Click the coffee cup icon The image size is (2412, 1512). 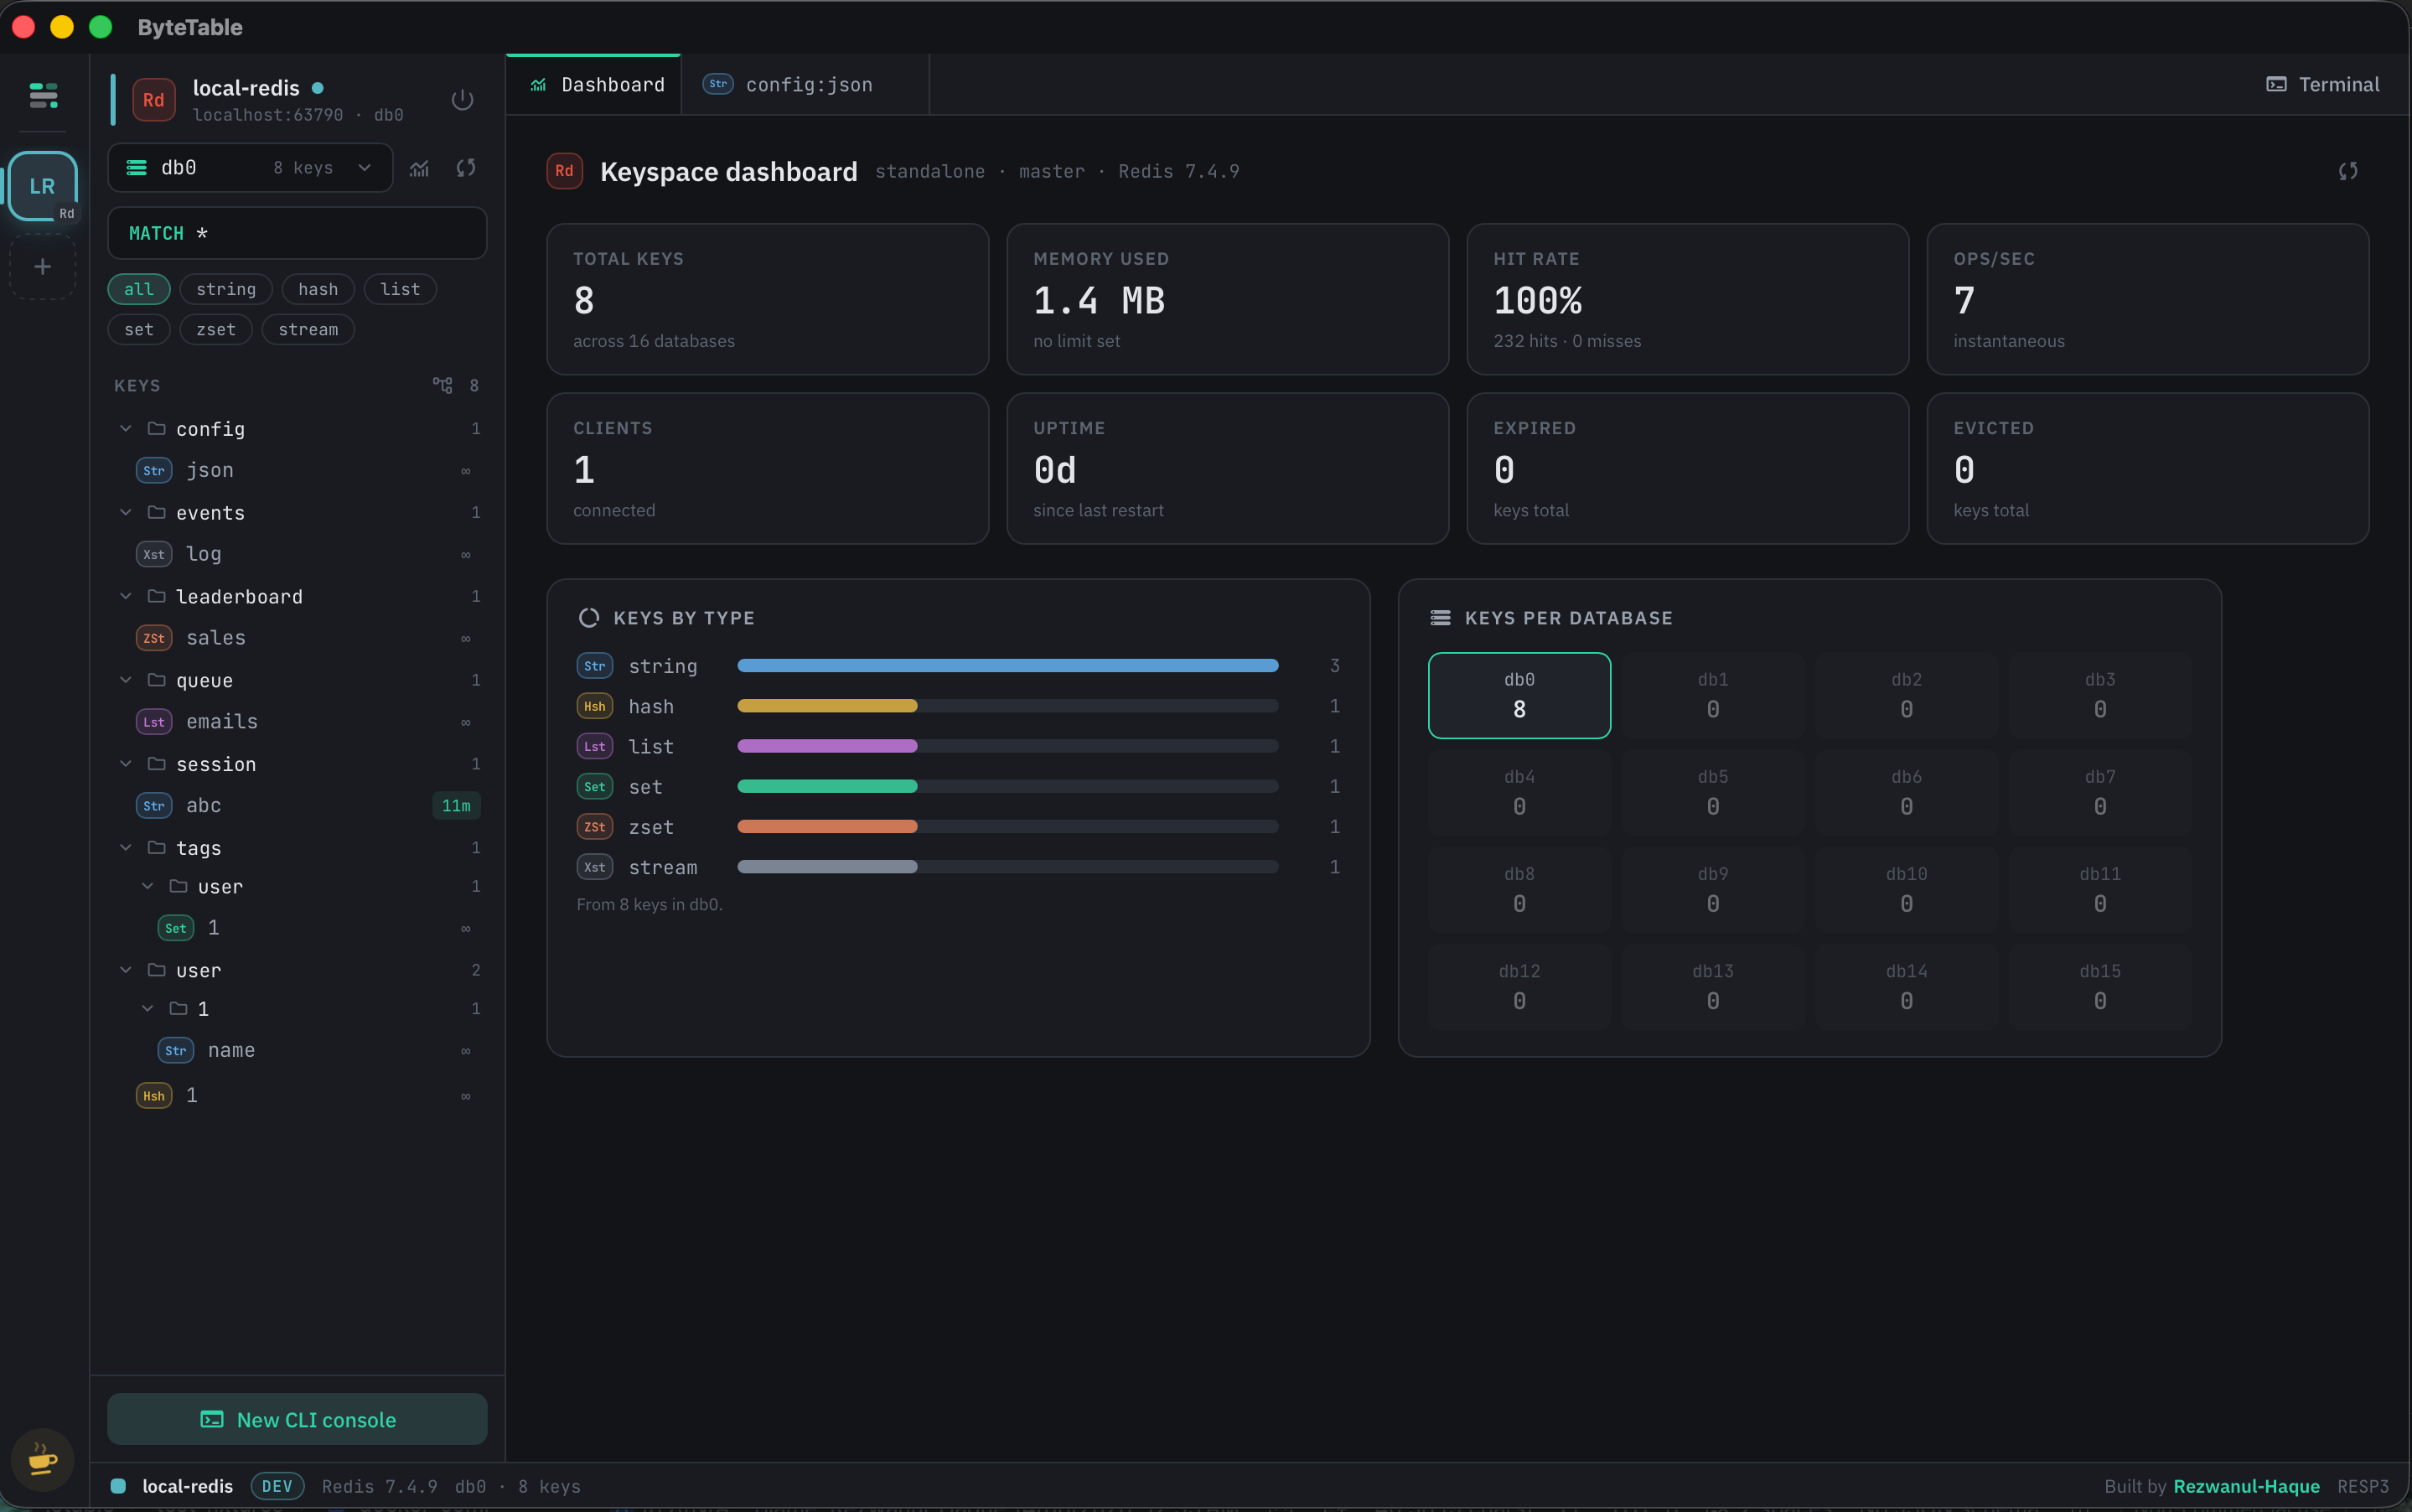[43, 1459]
